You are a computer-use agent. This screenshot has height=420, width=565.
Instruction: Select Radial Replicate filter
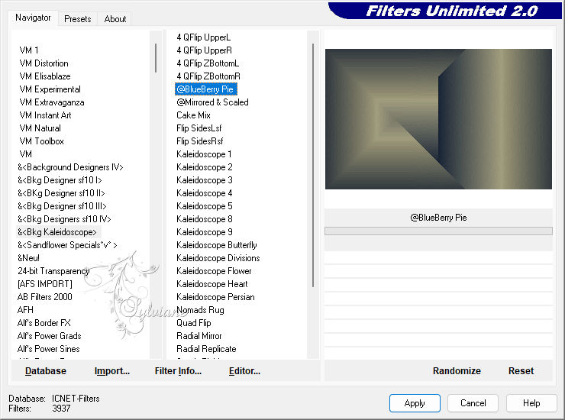point(206,349)
